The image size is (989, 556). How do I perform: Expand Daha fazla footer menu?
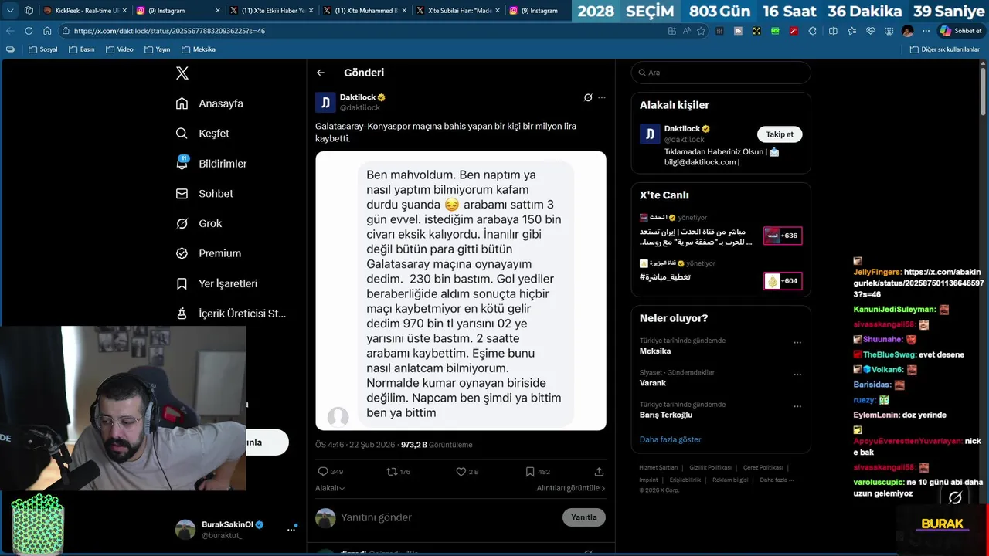(777, 480)
